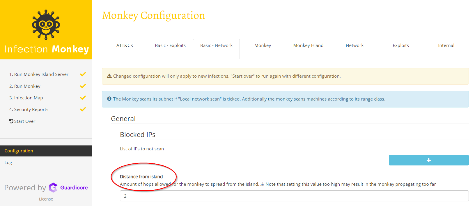The width and height of the screenshot is (475, 206).
Task: Open the Exploits configuration tab
Action: coord(400,45)
